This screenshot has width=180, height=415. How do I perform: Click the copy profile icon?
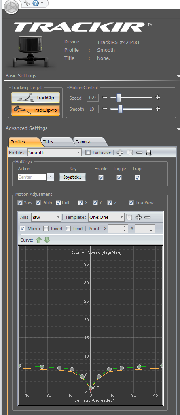tap(130, 152)
